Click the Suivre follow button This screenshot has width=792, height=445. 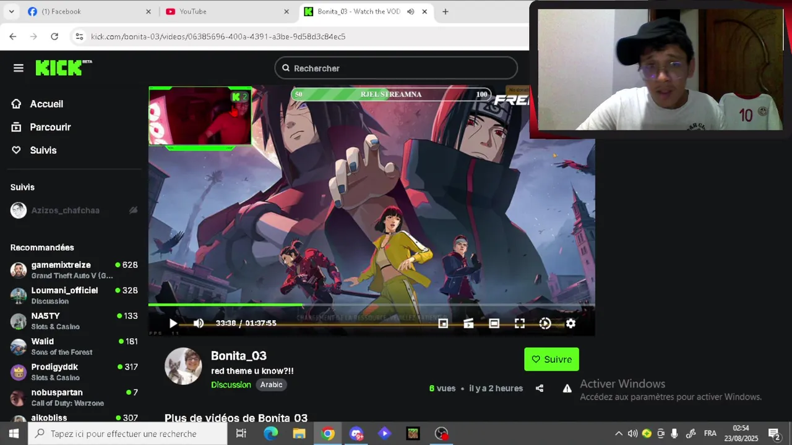pos(551,359)
